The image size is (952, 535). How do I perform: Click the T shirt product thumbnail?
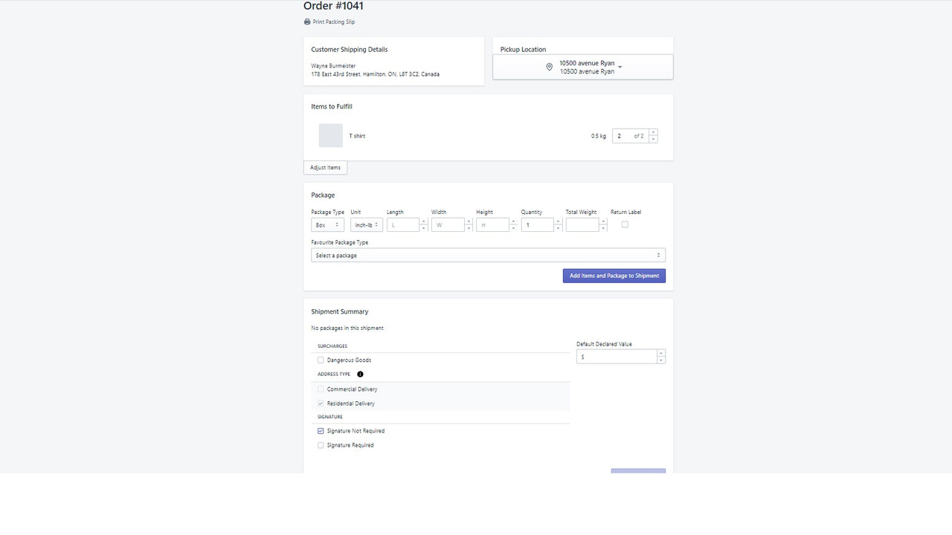pos(330,136)
